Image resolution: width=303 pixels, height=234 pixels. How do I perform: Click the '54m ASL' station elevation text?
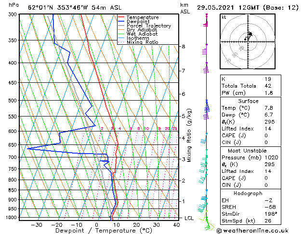pos(106,8)
